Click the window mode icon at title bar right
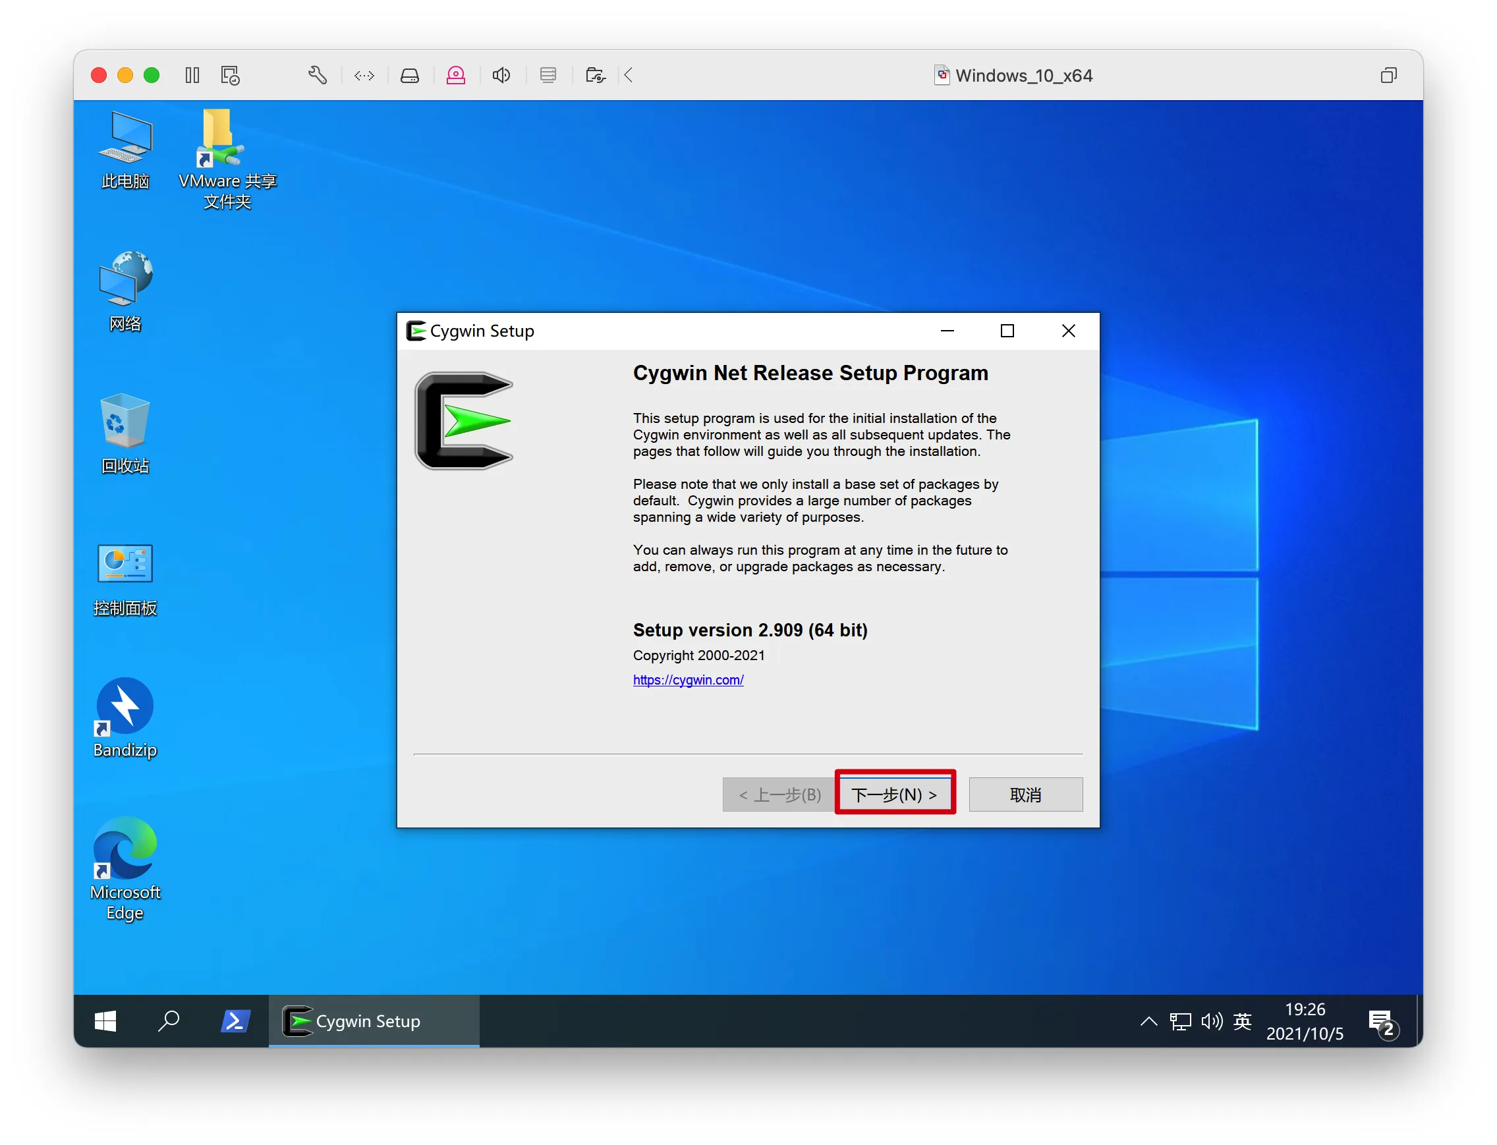Viewport: 1497px width, 1145px height. 1388,75
